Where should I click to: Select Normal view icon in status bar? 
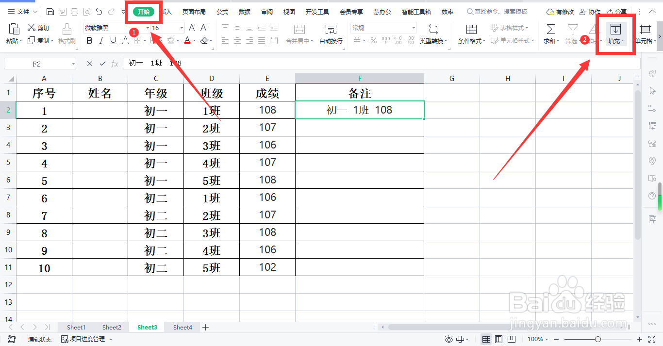pos(486,339)
